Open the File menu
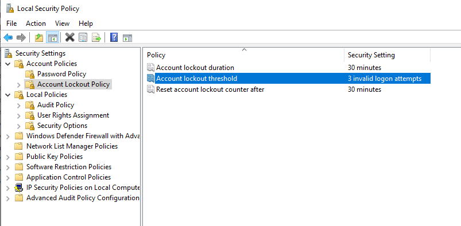 point(11,24)
